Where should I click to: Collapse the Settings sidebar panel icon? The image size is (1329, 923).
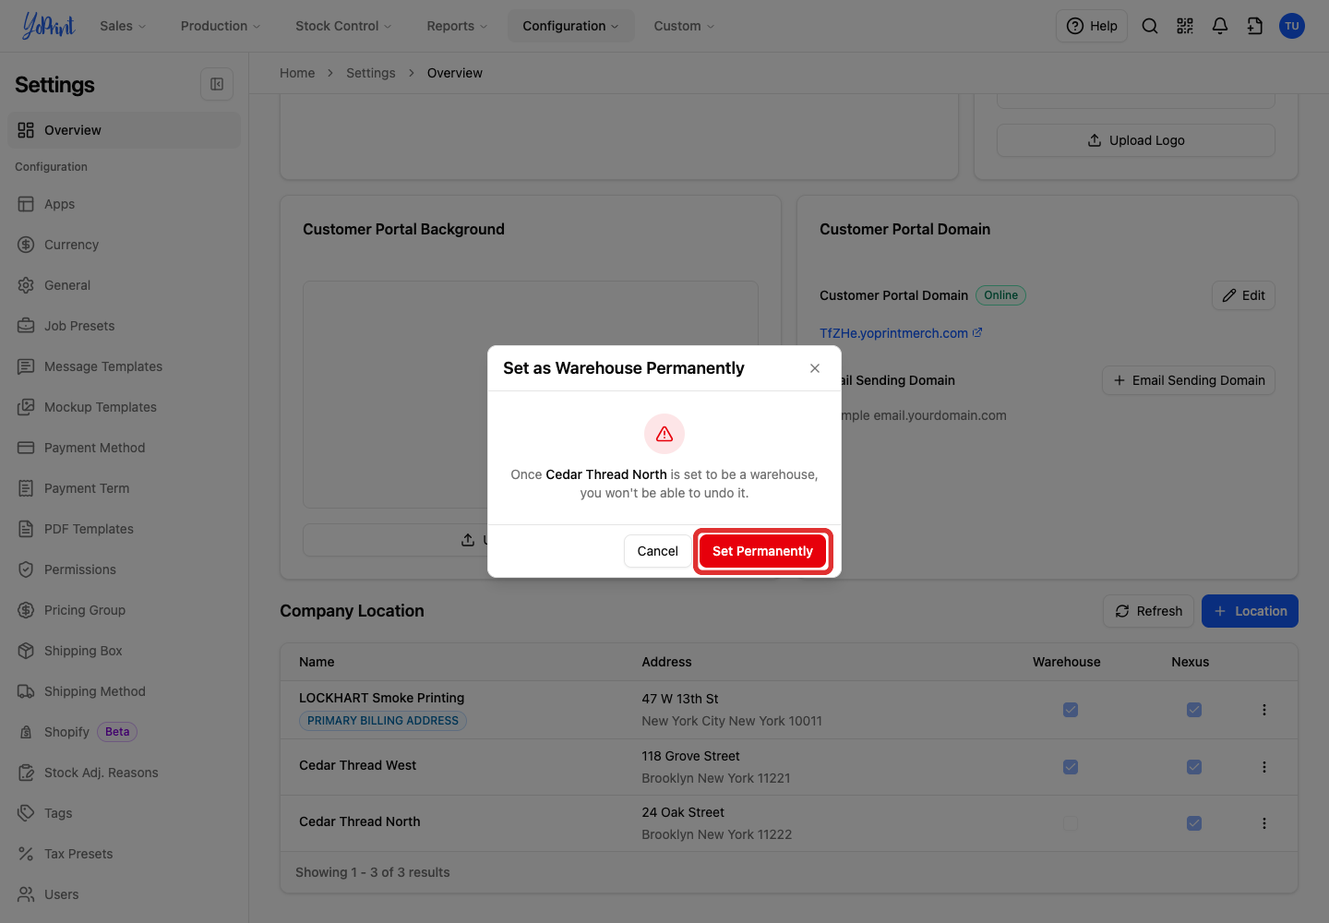tap(217, 84)
